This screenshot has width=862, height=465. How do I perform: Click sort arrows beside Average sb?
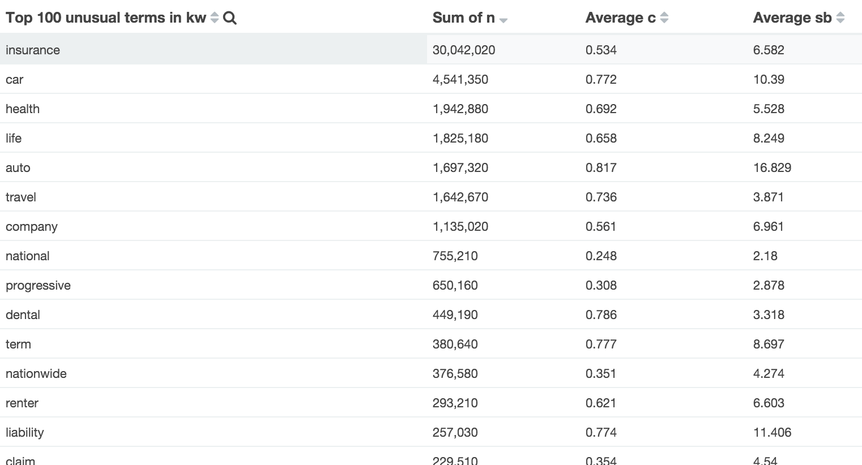click(840, 18)
